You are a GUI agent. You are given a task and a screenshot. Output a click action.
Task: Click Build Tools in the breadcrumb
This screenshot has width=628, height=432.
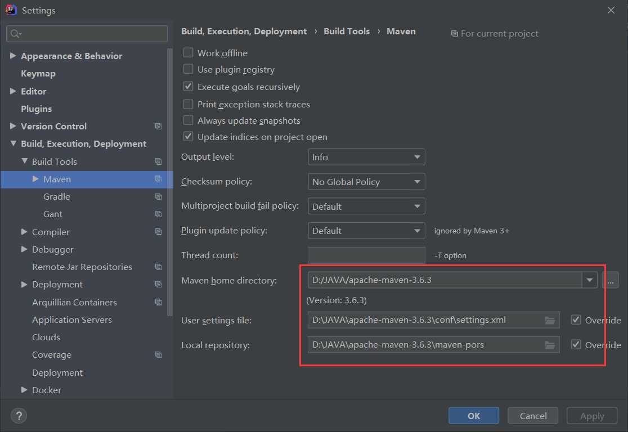347,31
